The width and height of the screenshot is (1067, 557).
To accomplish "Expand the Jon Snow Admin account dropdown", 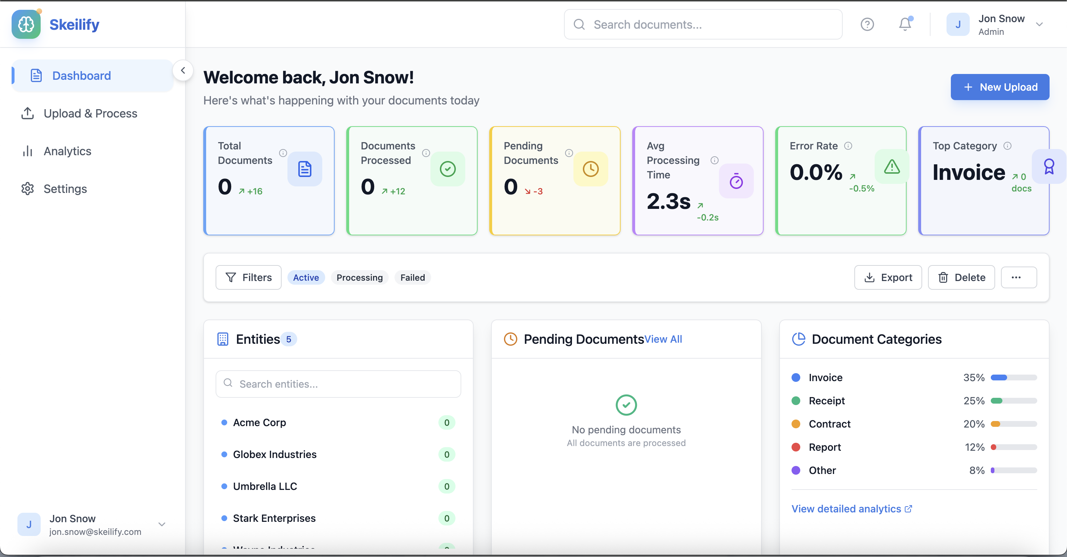I will pos(1039,24).
